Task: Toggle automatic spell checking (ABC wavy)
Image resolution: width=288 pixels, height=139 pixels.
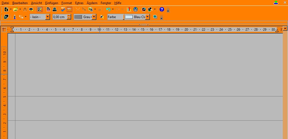Action: (x=69, y=9)
